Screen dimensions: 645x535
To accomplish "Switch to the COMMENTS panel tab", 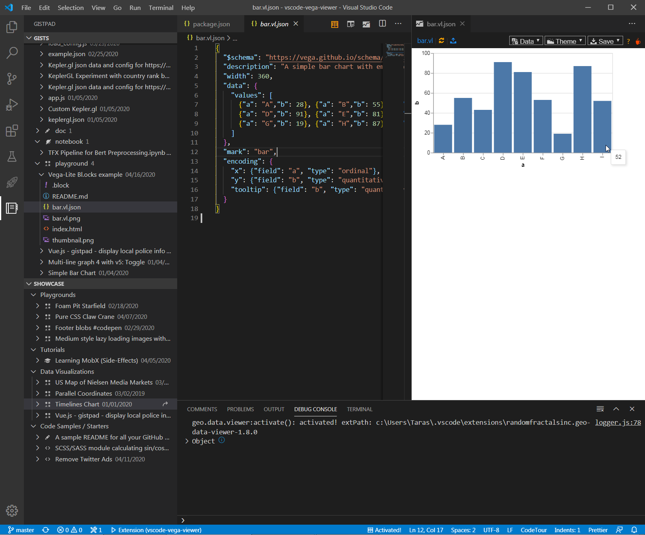I will pyautogui.click(x=202, y=409).
